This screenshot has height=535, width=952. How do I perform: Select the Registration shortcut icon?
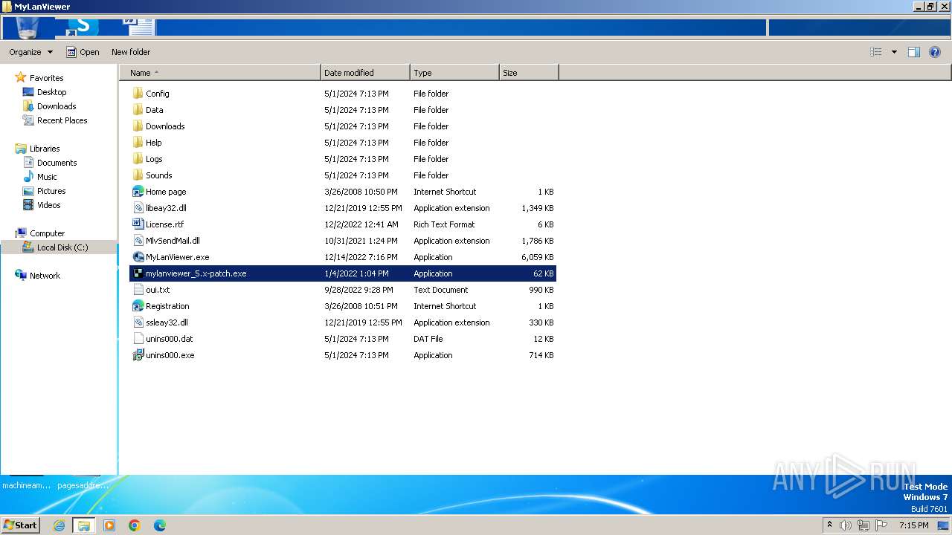[138, 306]
